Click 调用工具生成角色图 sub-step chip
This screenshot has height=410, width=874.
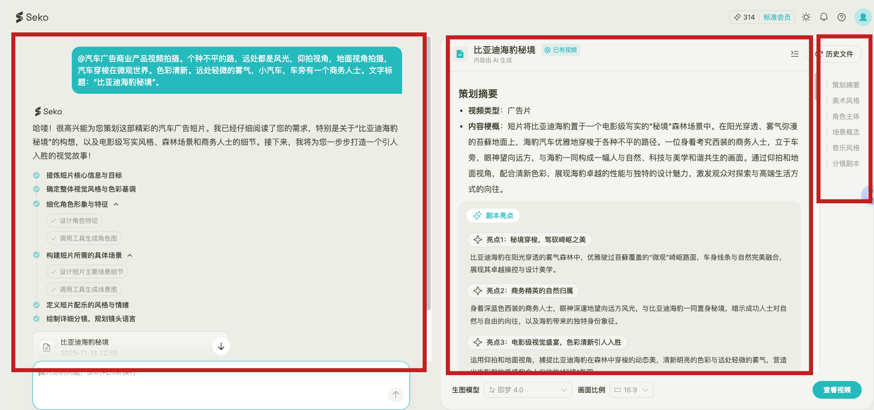pos(84,238)
